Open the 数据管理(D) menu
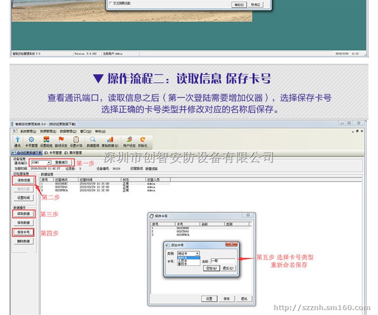 tap(68, 131)
